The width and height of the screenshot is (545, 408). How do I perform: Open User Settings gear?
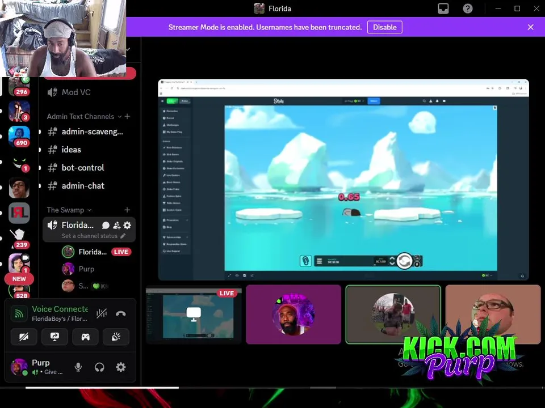120,367
